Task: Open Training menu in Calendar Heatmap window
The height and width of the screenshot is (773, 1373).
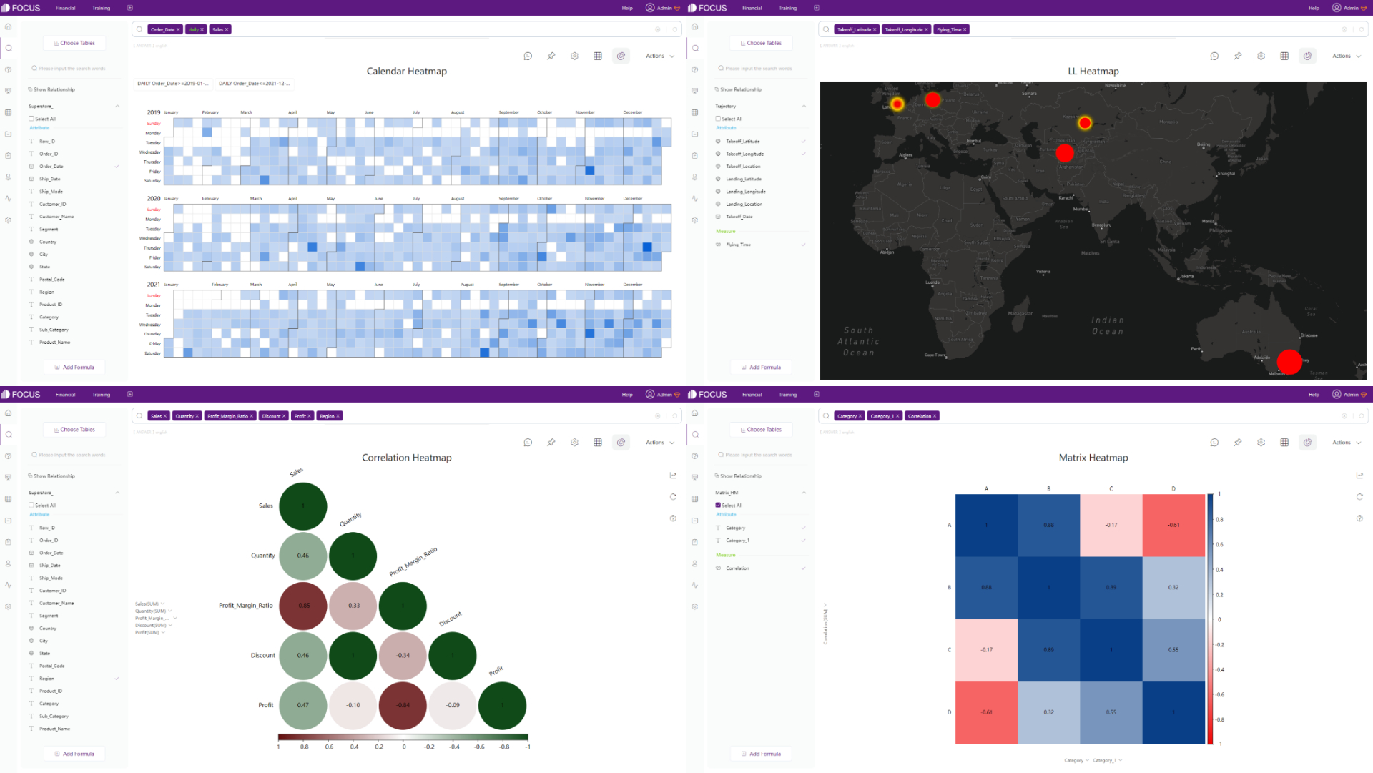Action: [x=101, y=8]
